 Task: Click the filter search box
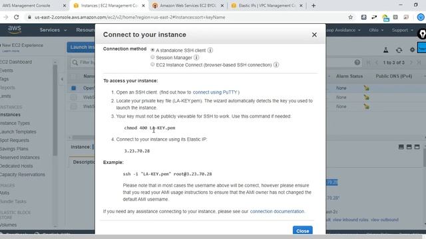point(83,62)
